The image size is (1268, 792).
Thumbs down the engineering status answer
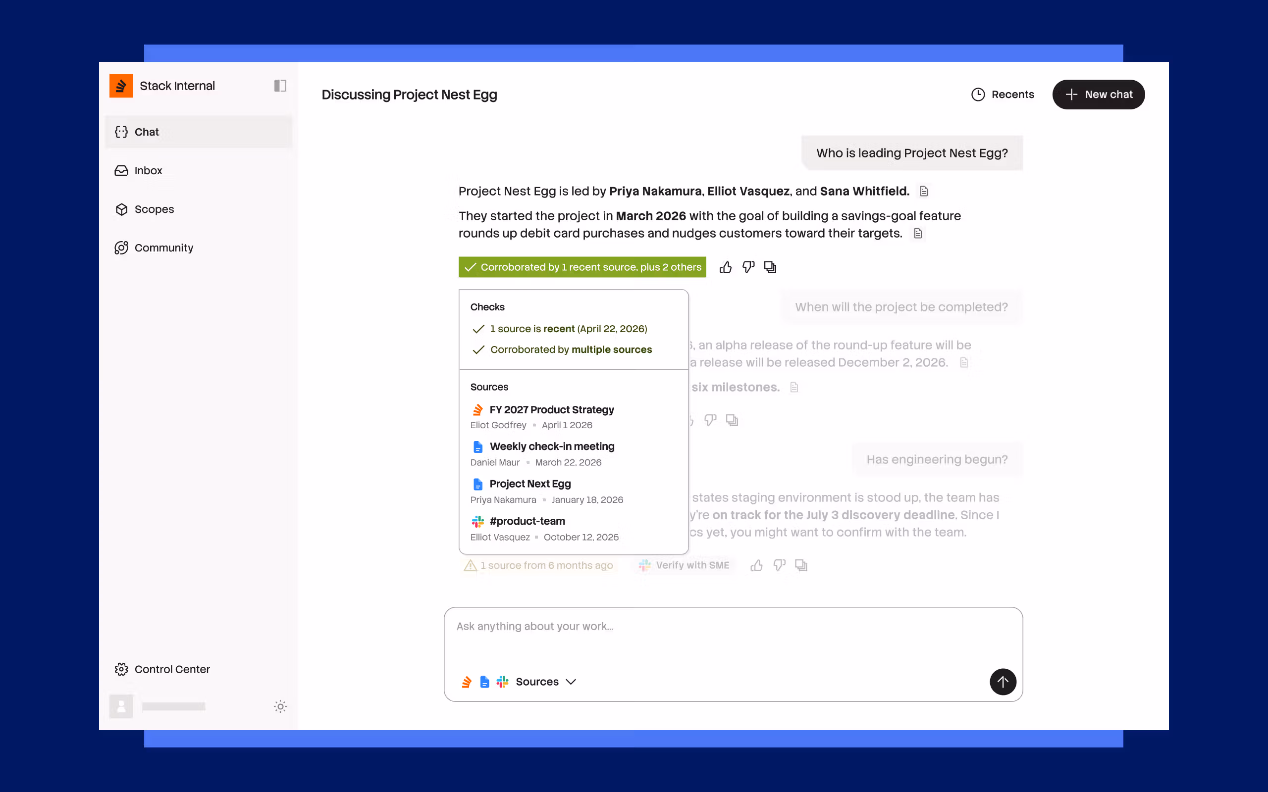[779, 565]
